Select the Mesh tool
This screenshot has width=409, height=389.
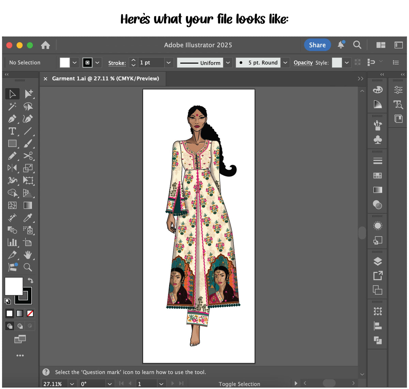click(12, 205)
